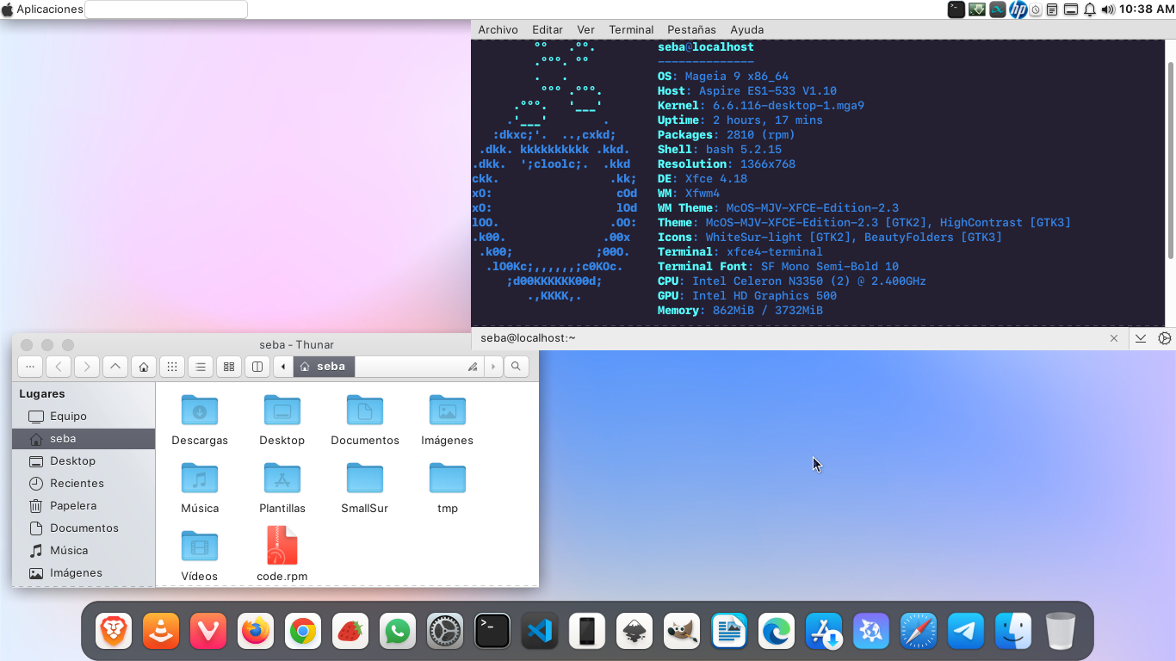Image resolution: width=1176 pixels, height=661 pixels.
Task: Select Papelera in the Lugares sidebar
Action: pos(73,506)
